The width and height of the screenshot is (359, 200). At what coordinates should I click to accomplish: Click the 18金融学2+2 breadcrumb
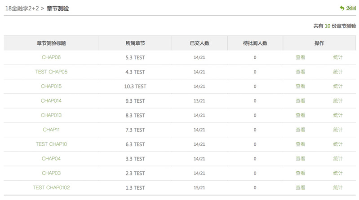click(22, 9)
